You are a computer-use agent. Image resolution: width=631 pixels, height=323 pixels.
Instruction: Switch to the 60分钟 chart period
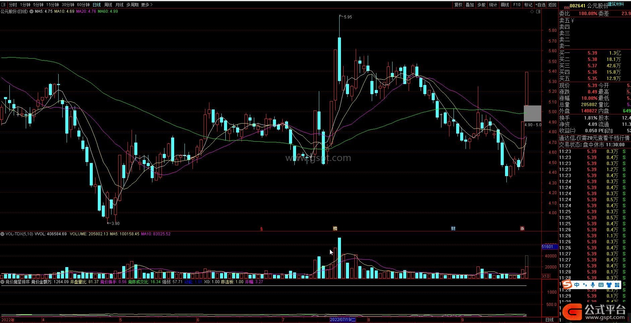(x=83, y=5)
